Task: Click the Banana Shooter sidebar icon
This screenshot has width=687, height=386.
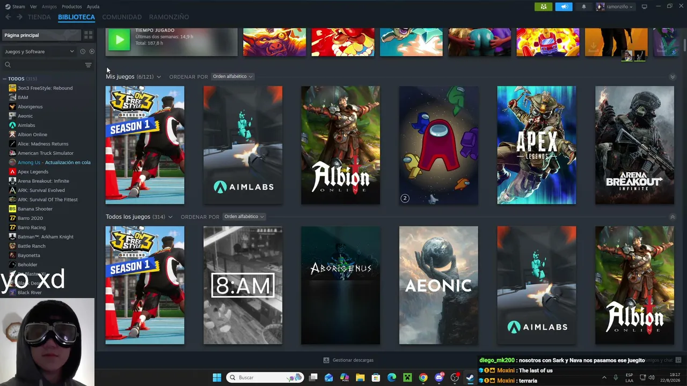Action: pyautogui.click(x=12, y=209)
